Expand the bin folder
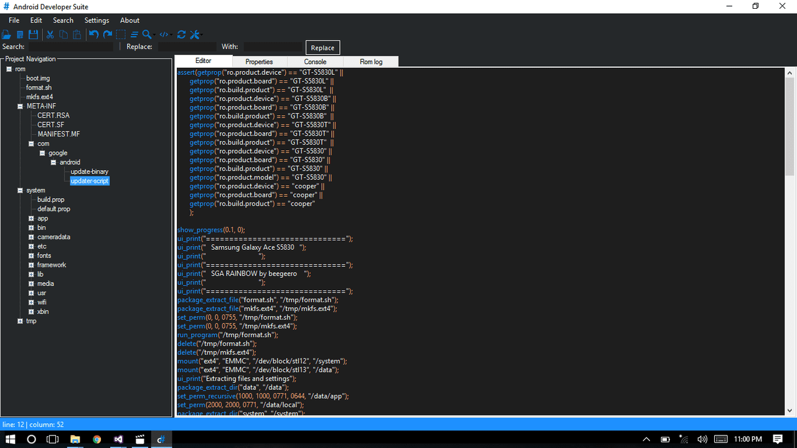The image size is (797, 448). pos(31,228)
